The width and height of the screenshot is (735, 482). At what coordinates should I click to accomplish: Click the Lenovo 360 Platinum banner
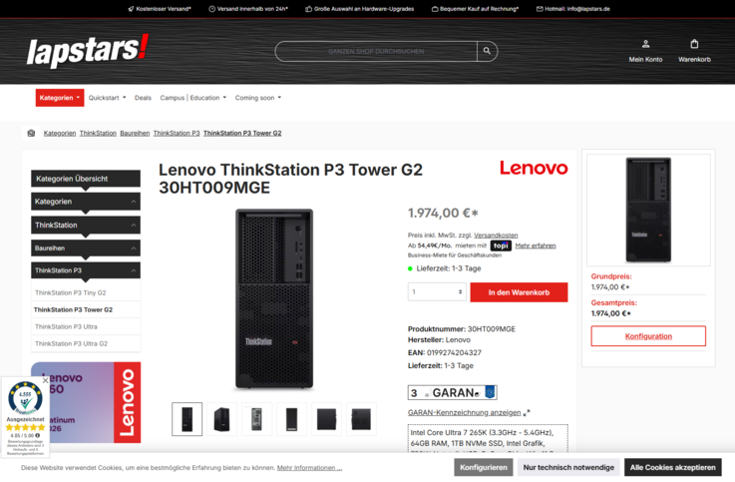coord(86,402)
